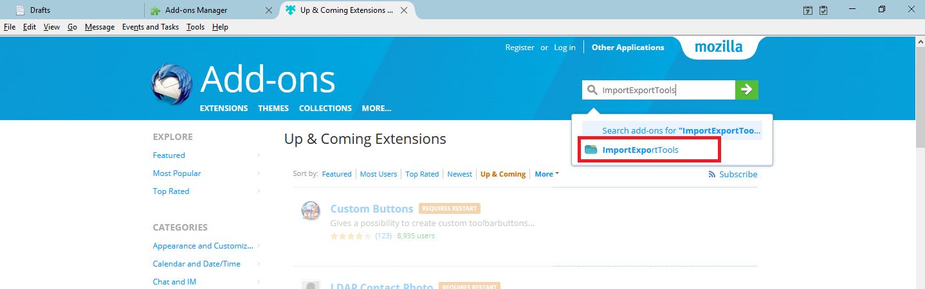This screenshot has width=925, height=289.
Task: Open the MORE... navigation dropdown
Action: point(376,109)
